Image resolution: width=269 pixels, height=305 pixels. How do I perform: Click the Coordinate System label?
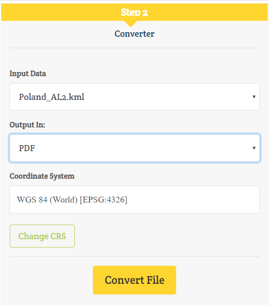click(42, 176)
